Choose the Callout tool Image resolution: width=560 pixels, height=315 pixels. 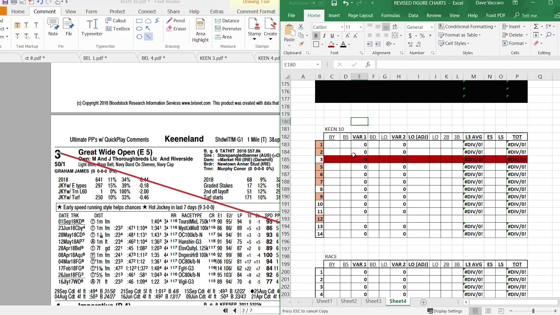115,21
